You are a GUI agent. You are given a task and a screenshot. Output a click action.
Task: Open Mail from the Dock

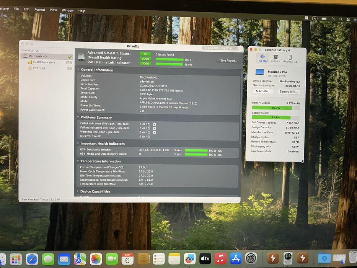64,259
